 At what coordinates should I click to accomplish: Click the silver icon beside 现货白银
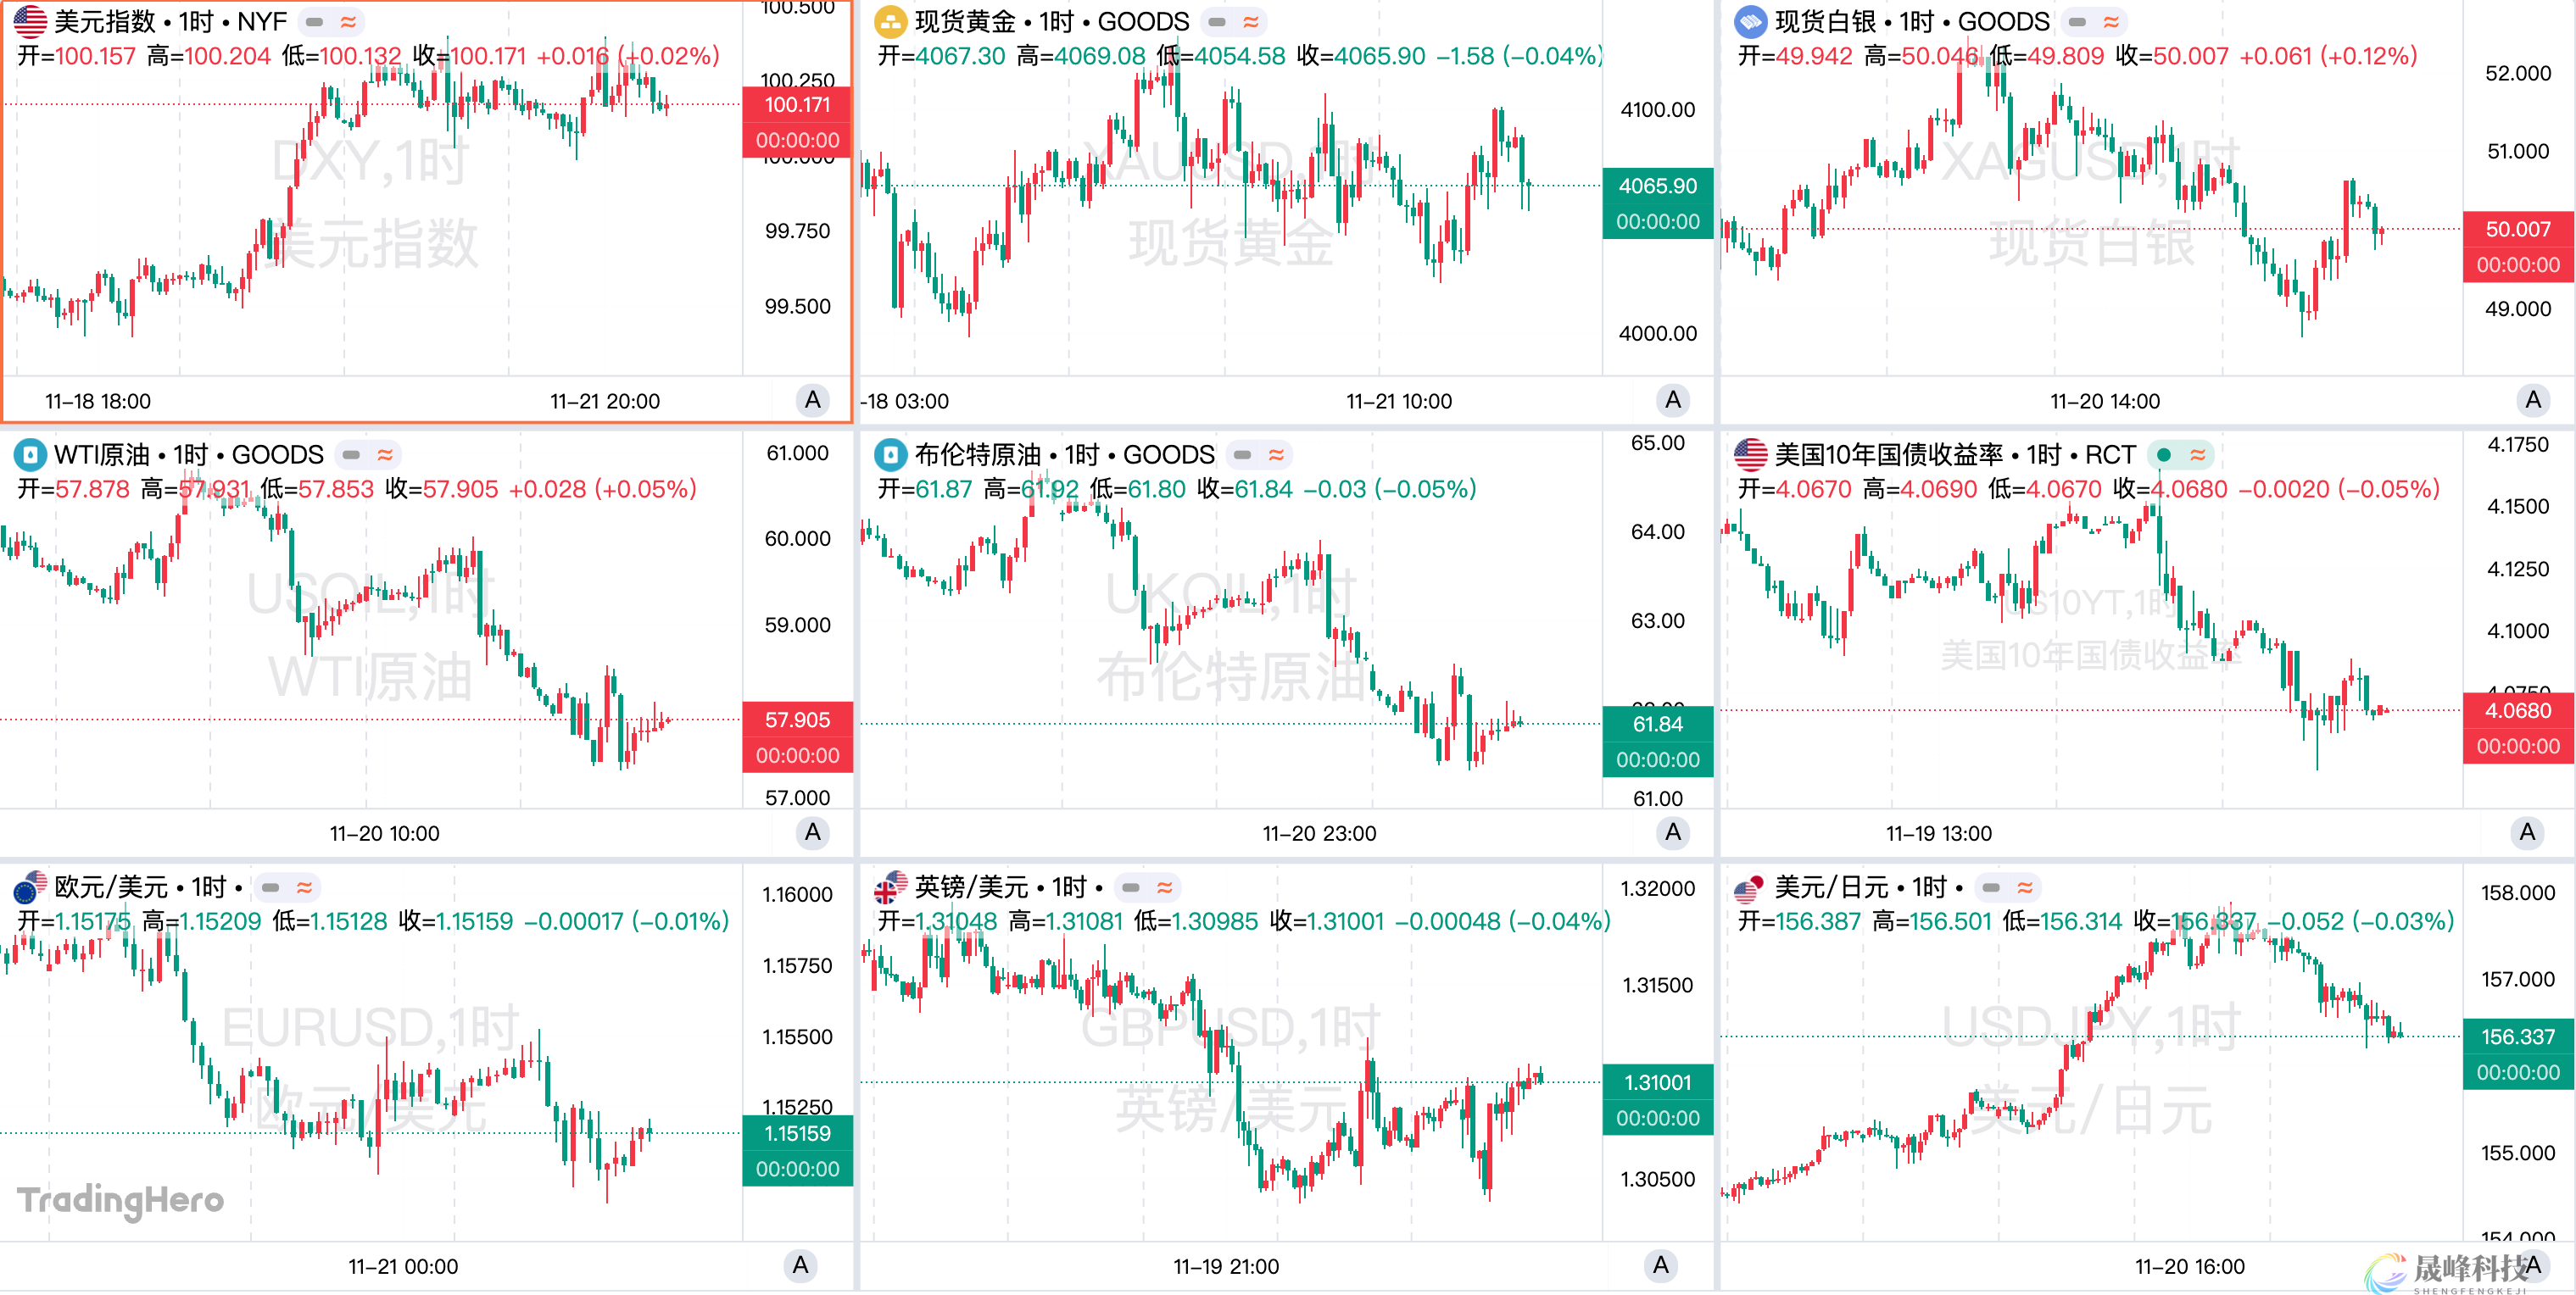tap(1750, 21)
